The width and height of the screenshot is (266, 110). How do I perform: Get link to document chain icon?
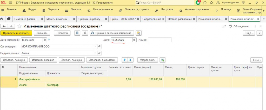point(224,27)
